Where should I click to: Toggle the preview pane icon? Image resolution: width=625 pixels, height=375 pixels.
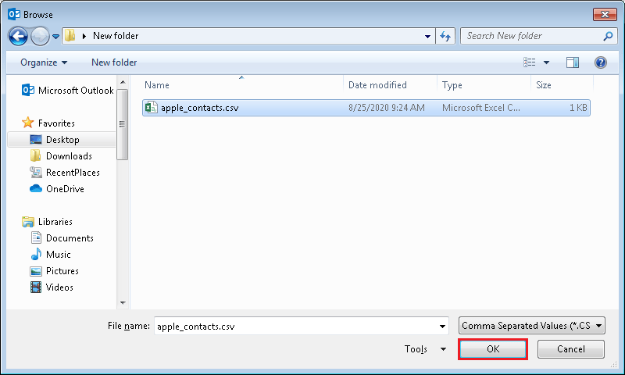coord(573,62)
